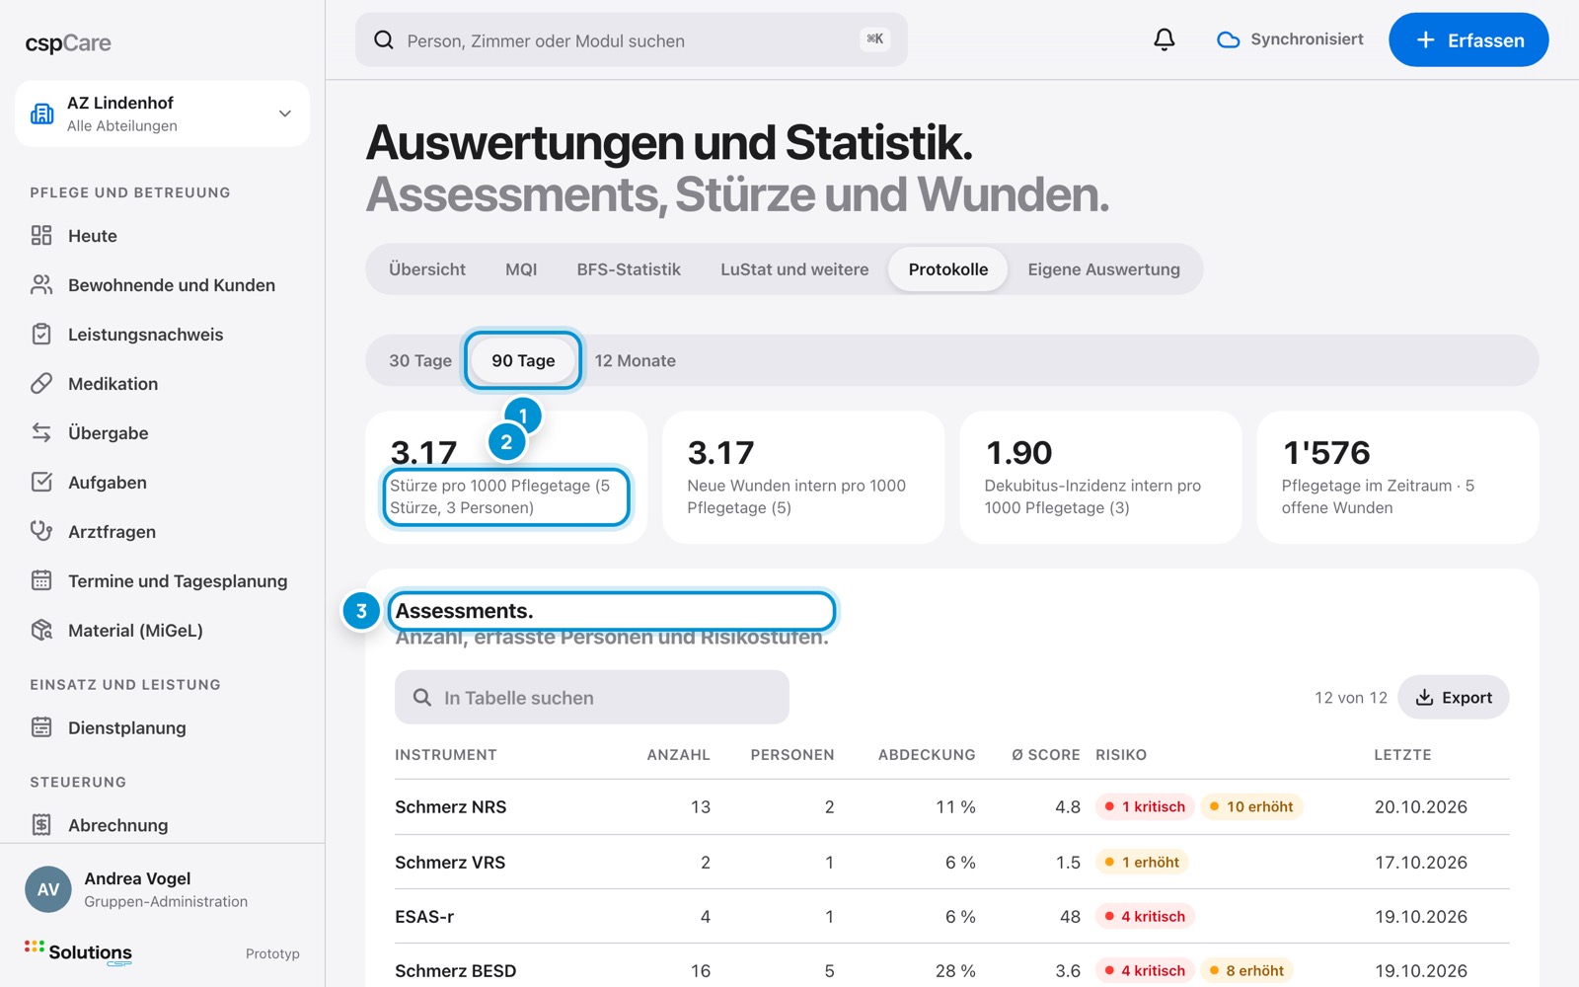Click the Dienstplanung calendar icon
This screenshot has width=1579, height=987.
[x=41, y=727]
